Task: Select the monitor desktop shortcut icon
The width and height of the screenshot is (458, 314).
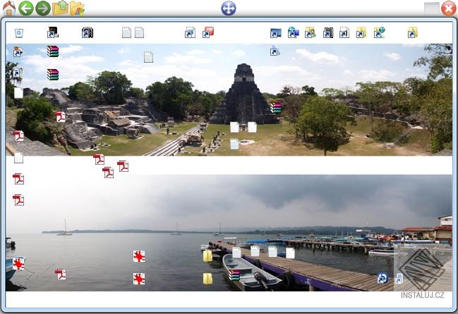Action: [275, 33]
